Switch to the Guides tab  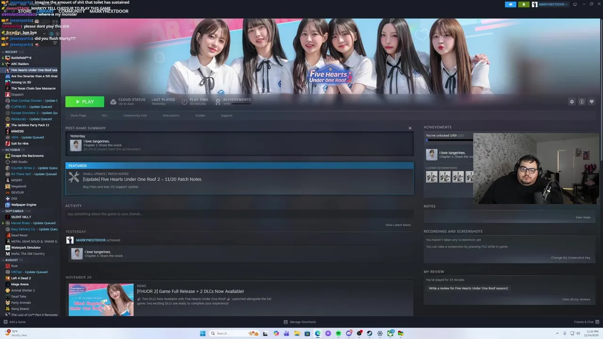pyautogui.click(x=200, y=115)
